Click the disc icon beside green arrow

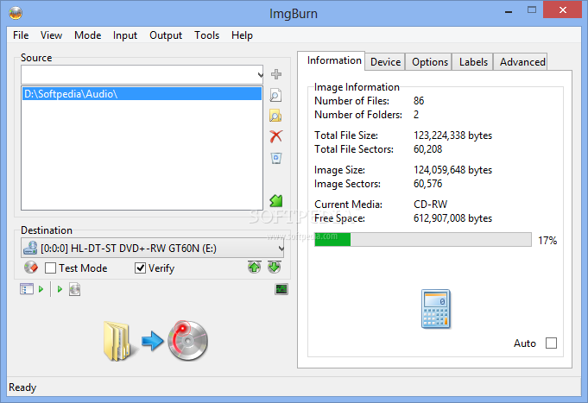tap(74, 289)
